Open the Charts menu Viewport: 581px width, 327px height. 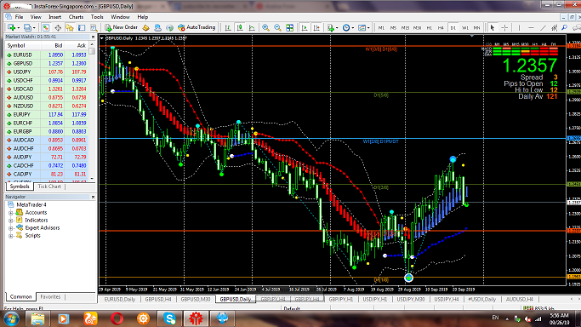[76, 17]
